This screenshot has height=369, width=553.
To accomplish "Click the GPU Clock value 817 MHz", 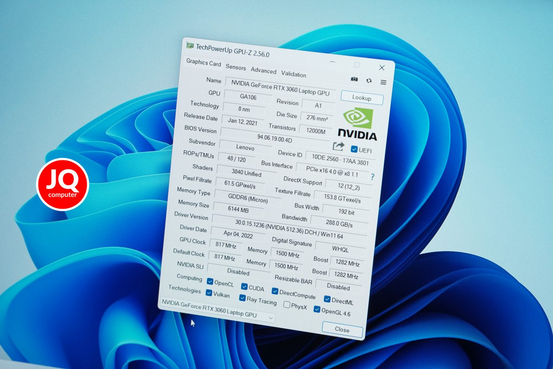I will pyautogui.click(x=226, y=245).
